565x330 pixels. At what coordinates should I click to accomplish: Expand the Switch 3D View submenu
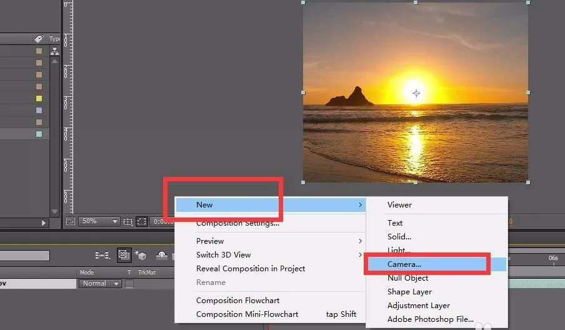tap(271, 255)
